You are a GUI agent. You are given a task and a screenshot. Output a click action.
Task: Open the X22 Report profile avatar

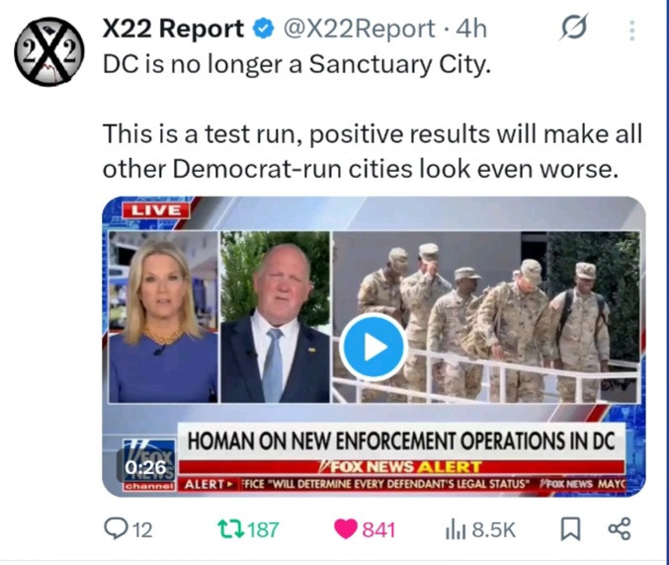49,51
